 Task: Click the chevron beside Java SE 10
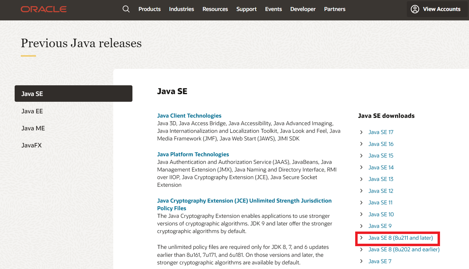click(x=361, y=214)
